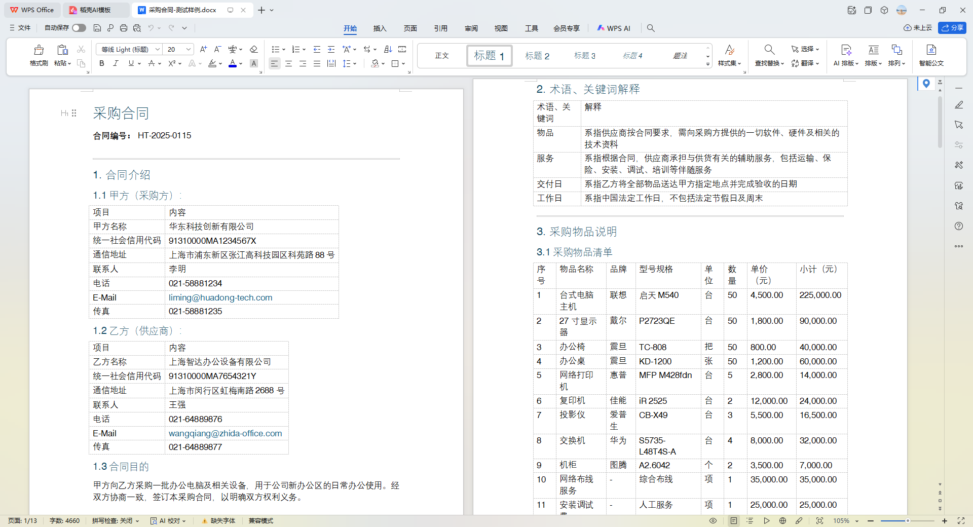This screenshot has width=973, height=527.
Task: Apply the 标题 1 heading style
Action: point(489,56)
